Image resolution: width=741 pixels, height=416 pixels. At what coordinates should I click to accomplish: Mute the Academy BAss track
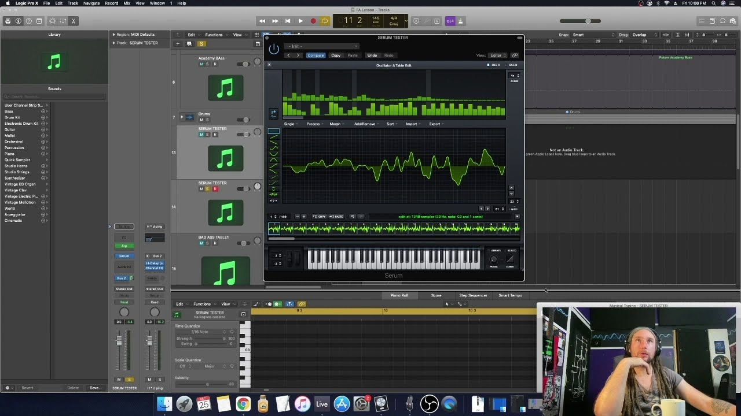click(x=201, y=64)
